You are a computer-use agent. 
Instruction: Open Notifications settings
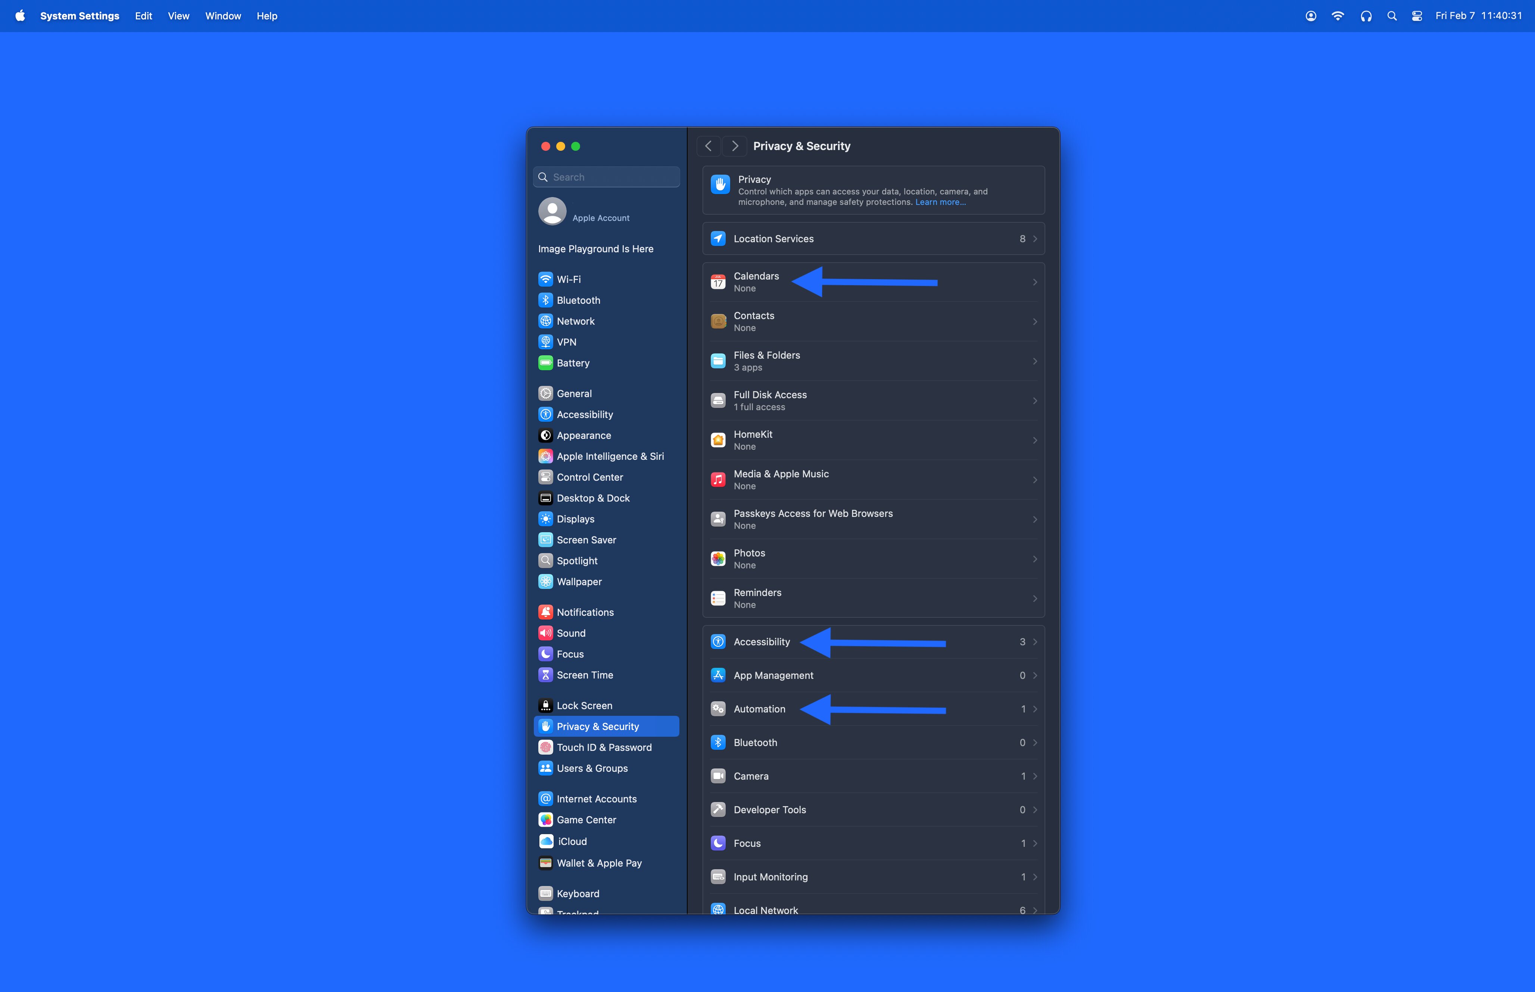click(x=606, y=612)
